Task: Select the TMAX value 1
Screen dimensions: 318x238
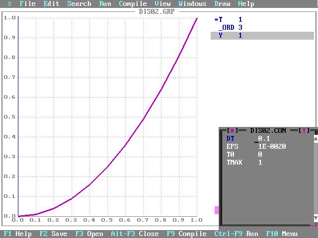Action: point(260,162)
